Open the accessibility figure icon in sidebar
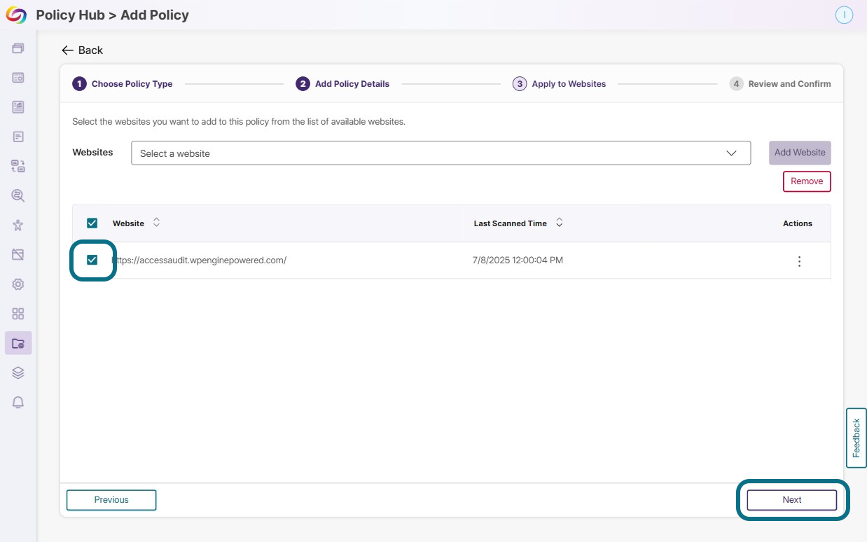The width and height of the screenshot is (867, 542). point(18,225)
